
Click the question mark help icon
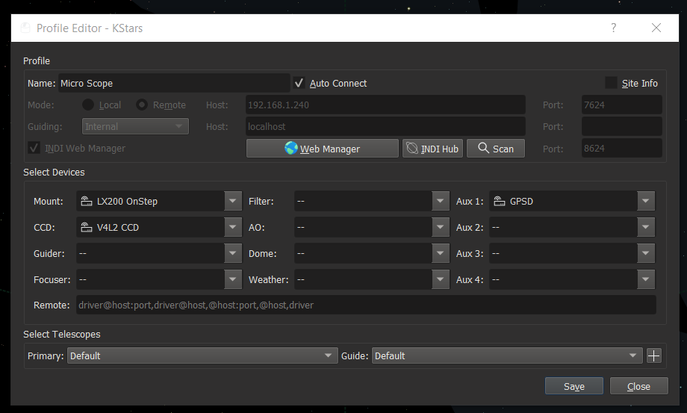pyautogui.click(x=614, y=28)
